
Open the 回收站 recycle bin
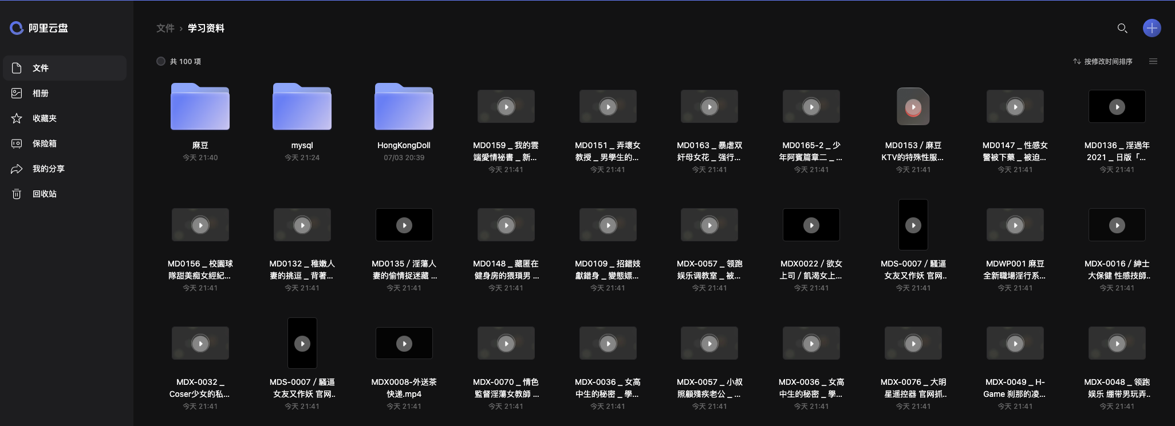click(64, 194)
